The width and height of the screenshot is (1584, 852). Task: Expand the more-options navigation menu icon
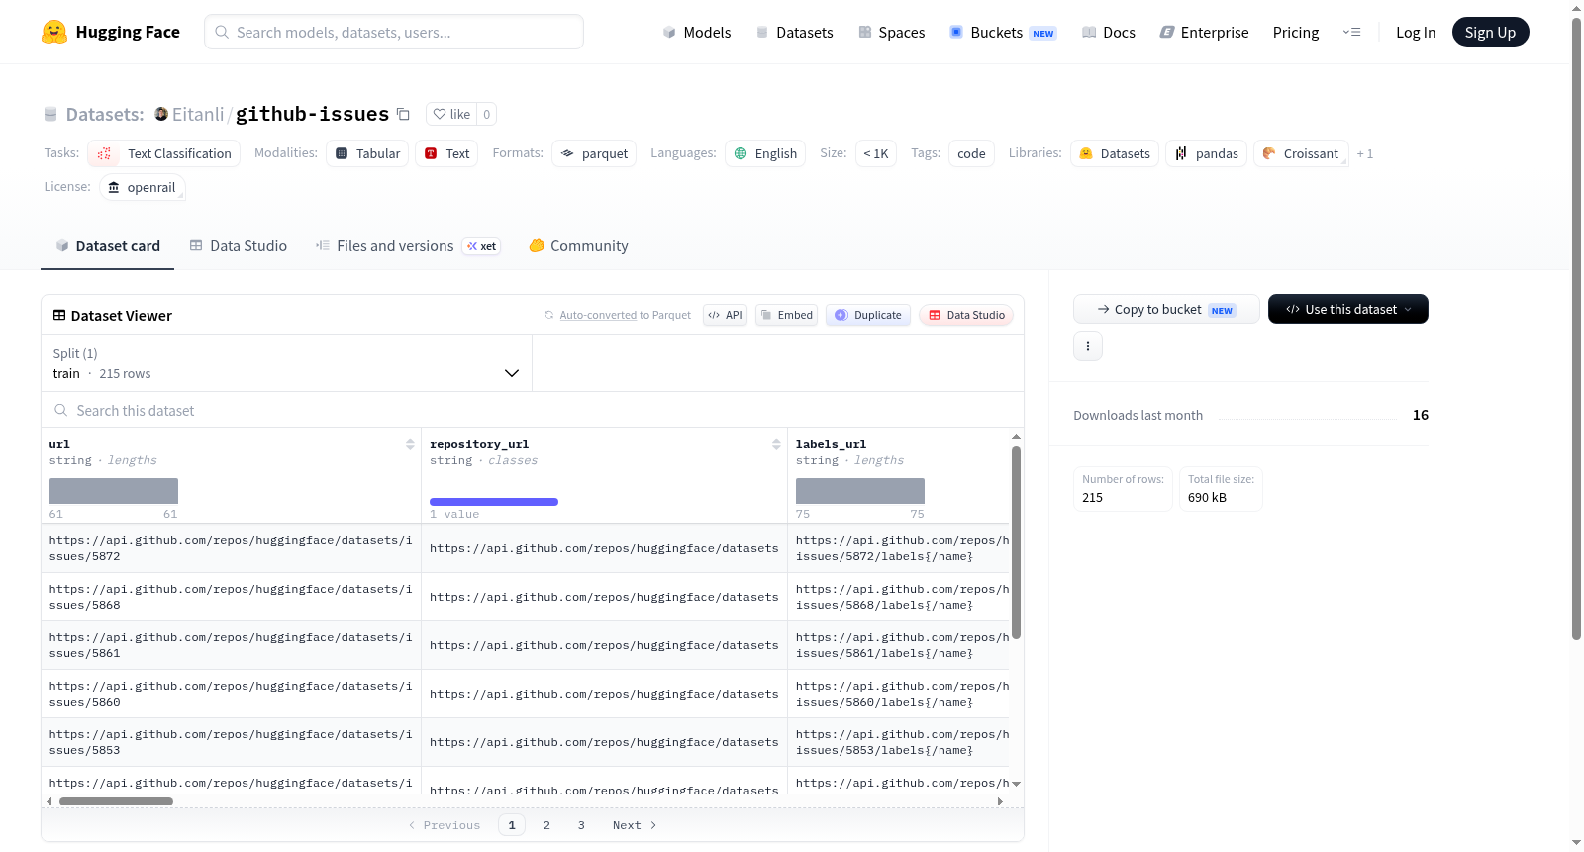(x=1351, y=33)
